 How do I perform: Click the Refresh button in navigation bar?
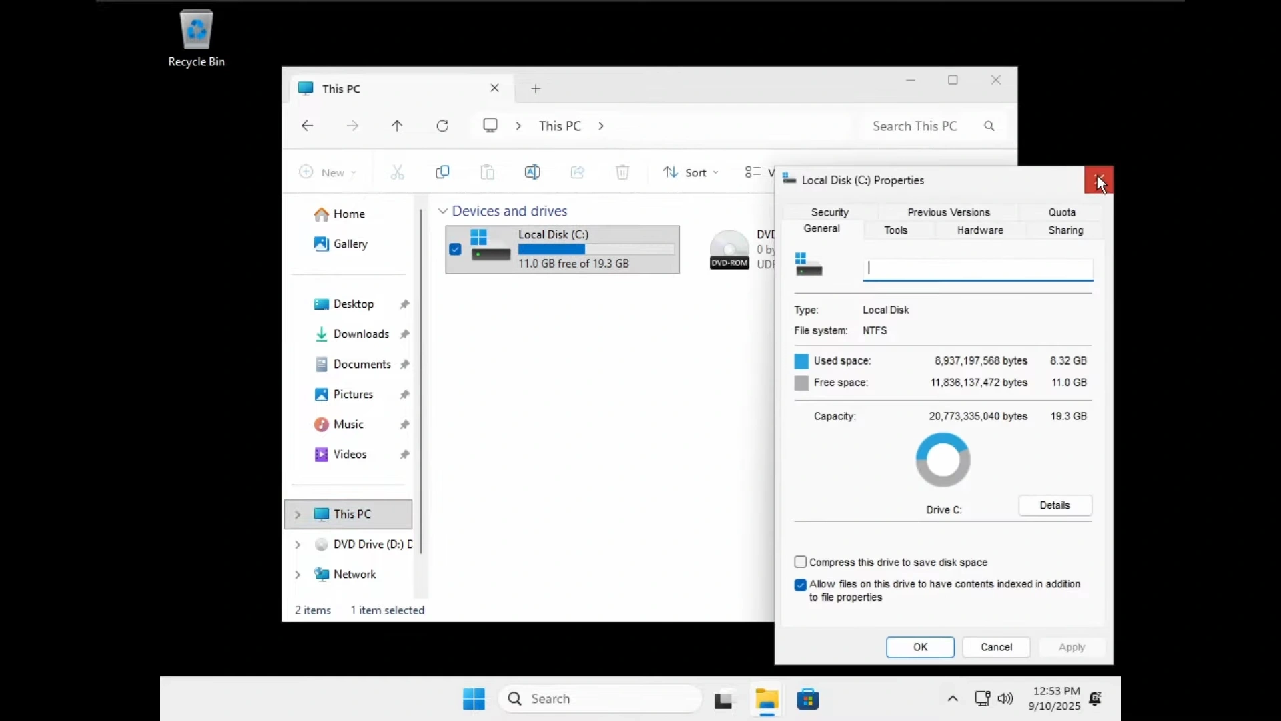point(442,126)
